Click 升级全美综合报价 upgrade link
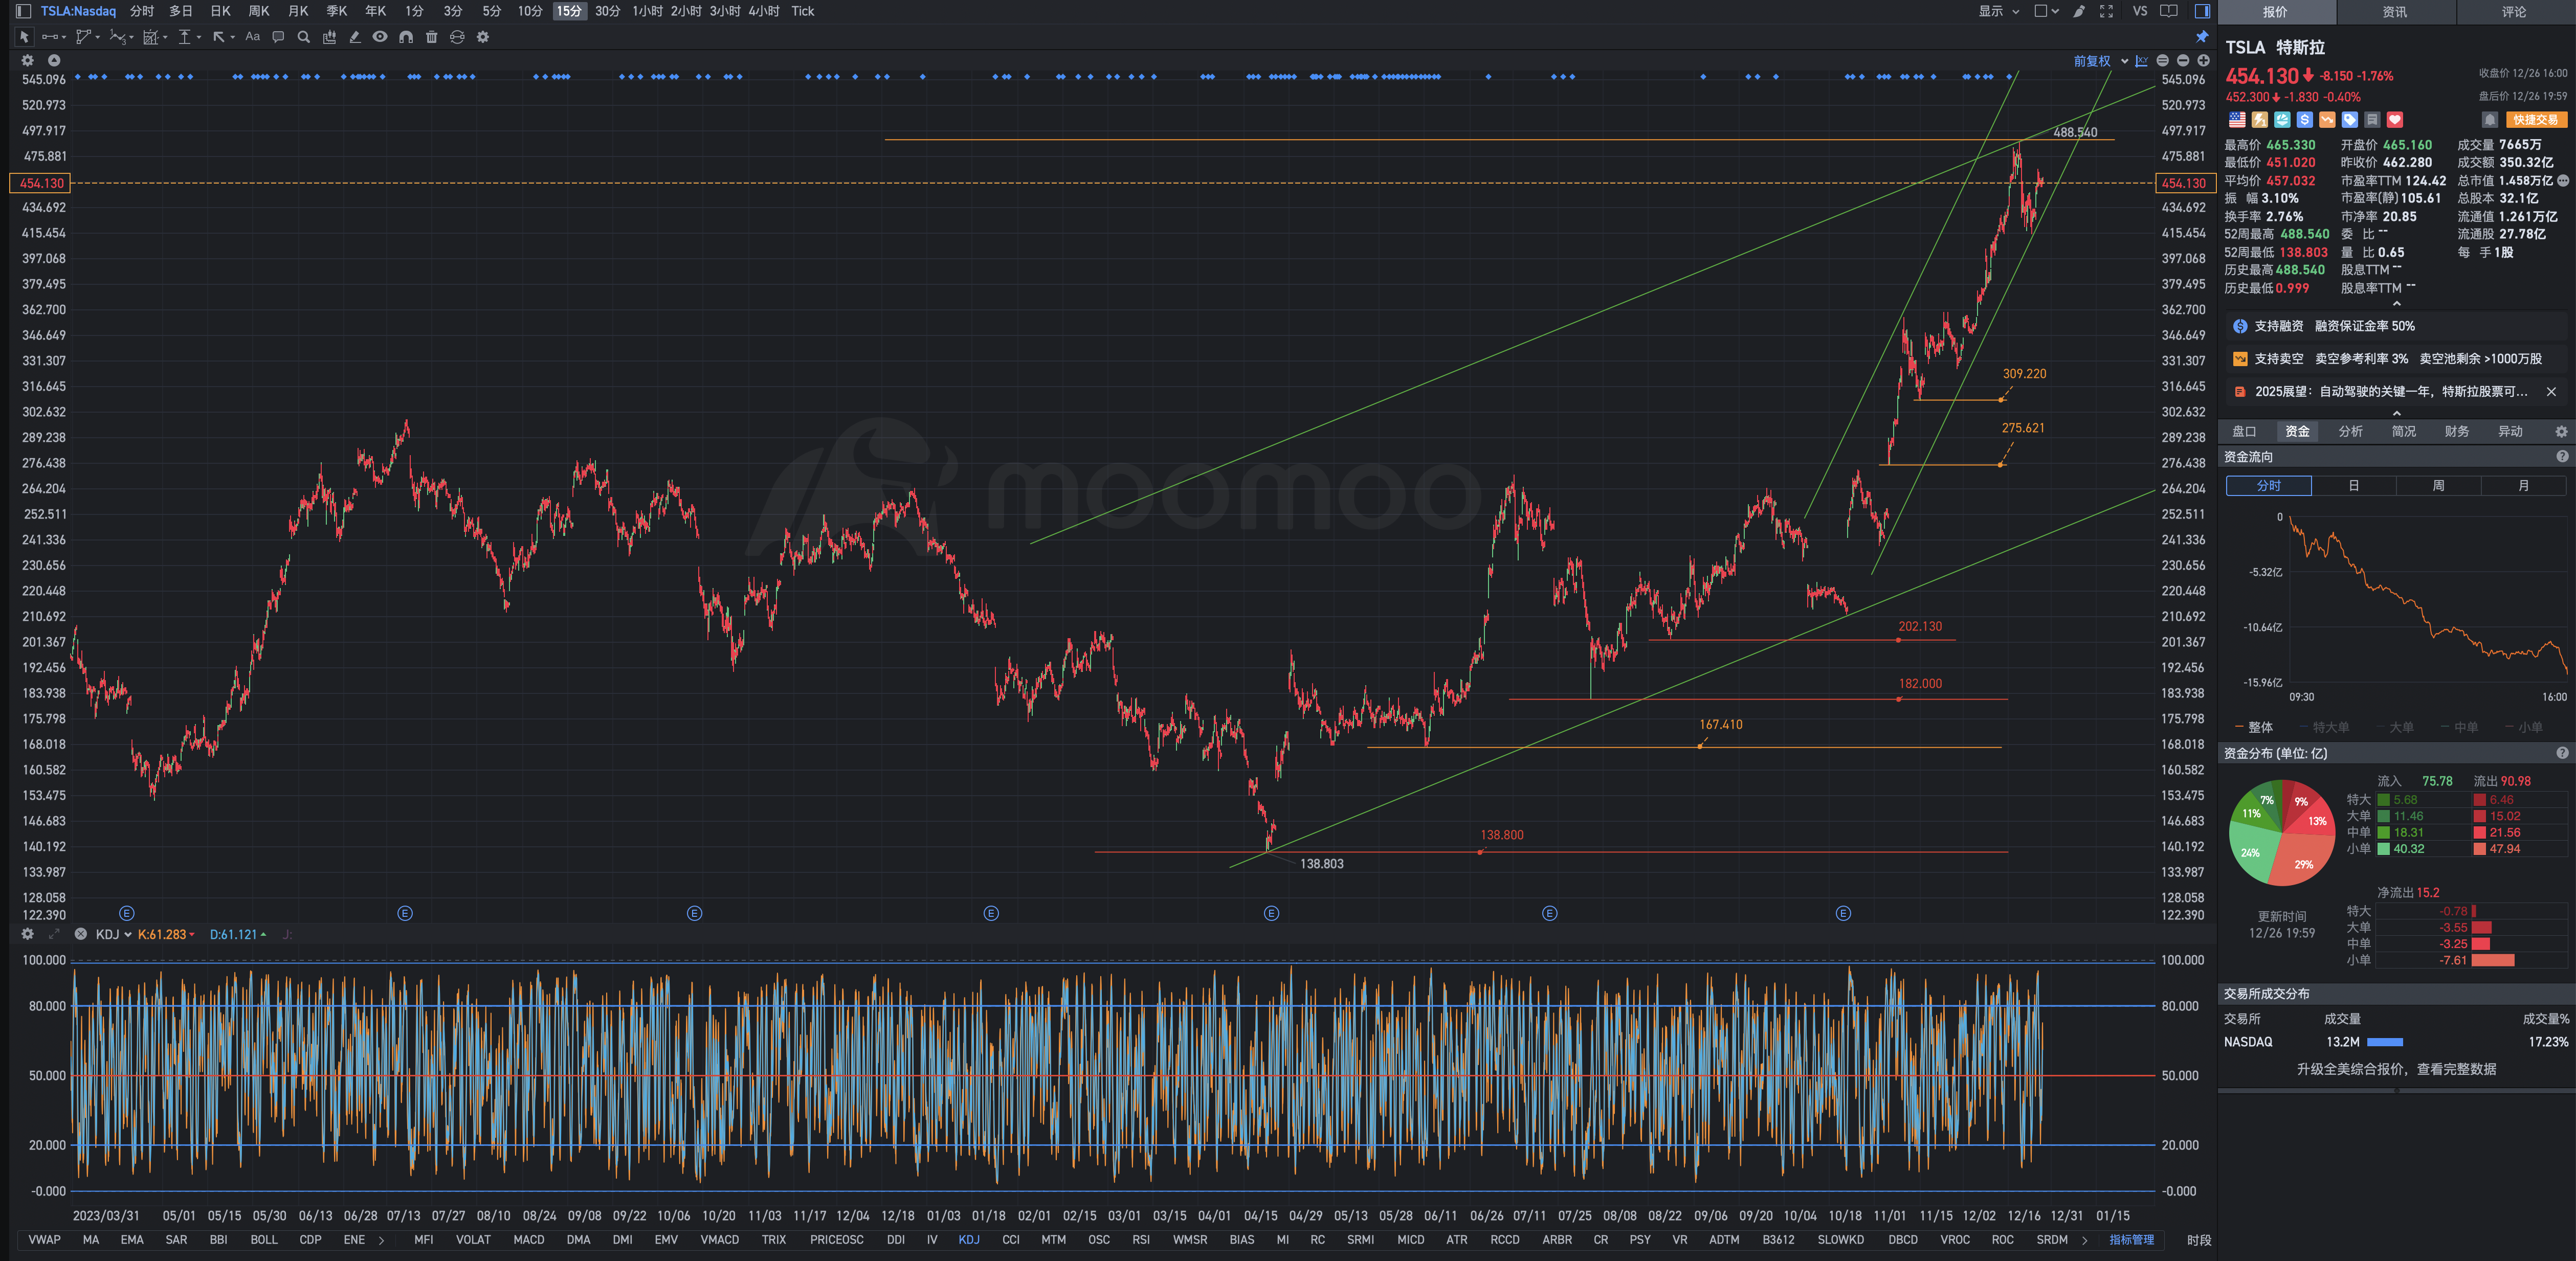The width and height of the screenshot is (2576, 1261). pyautogui.click(x=2396, y=1069)
